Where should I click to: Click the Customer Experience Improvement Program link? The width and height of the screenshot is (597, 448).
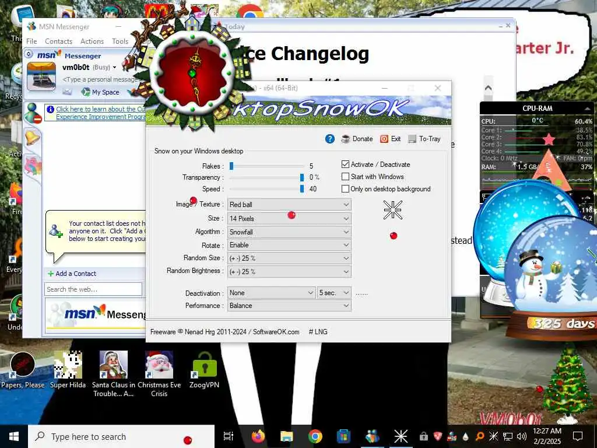coord(100,113)
